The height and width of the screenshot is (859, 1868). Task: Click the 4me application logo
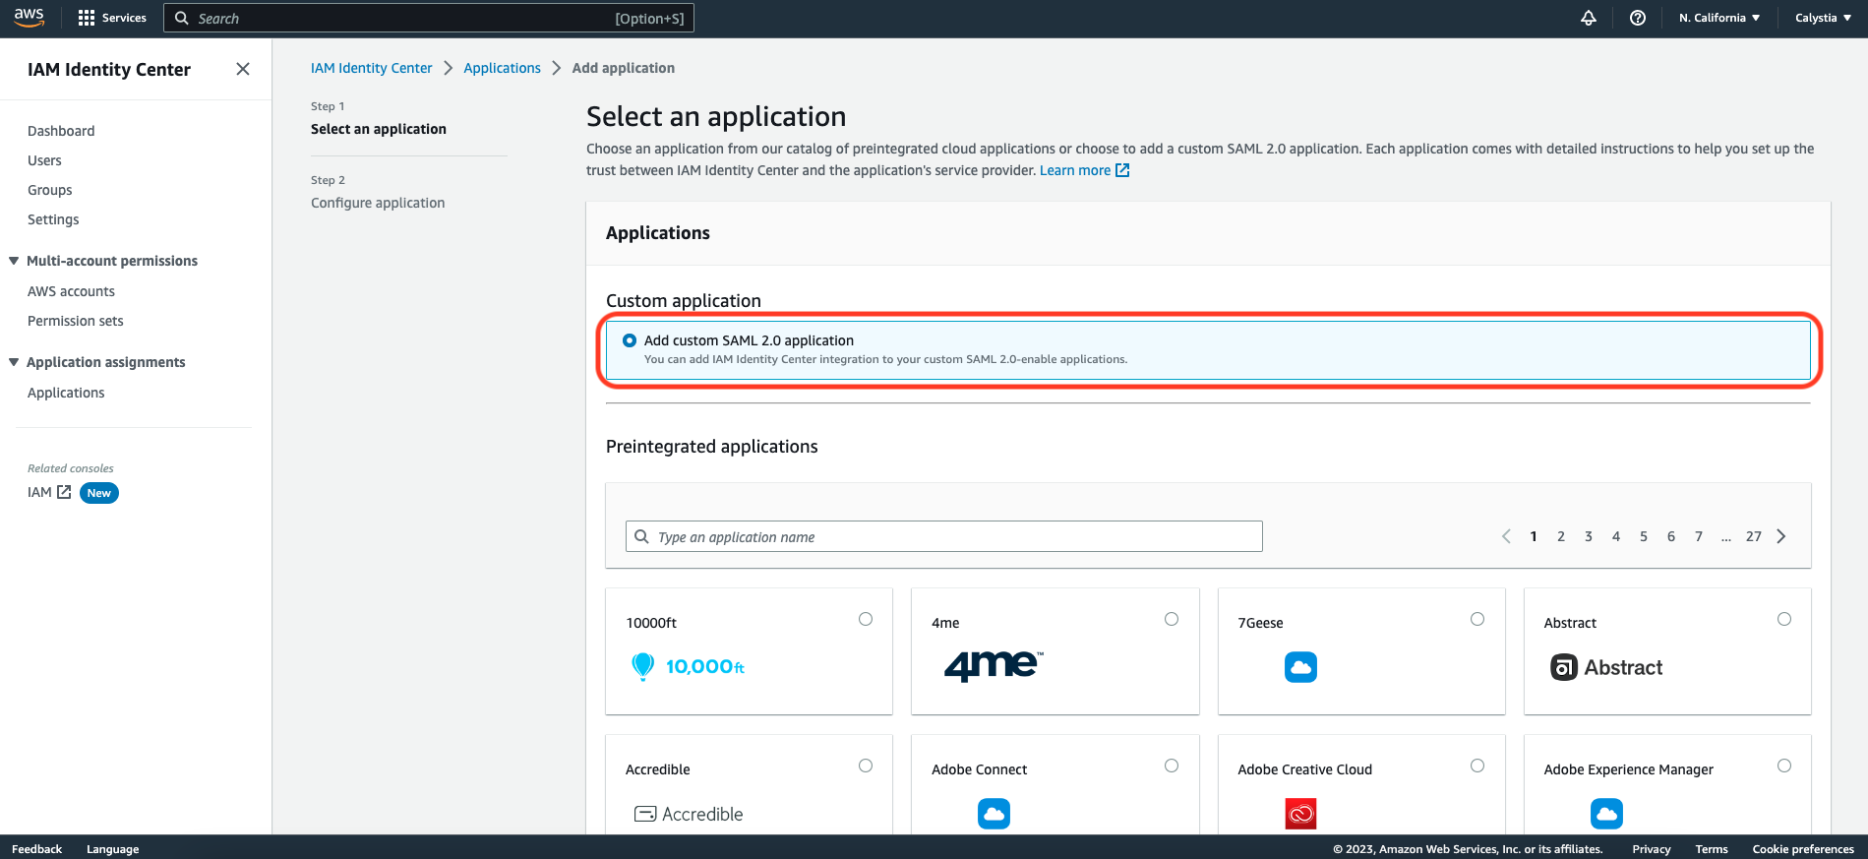pos(994,666)
